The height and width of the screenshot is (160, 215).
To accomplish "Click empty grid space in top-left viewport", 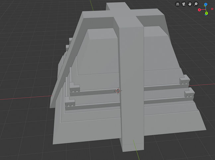I will (x=27, y=26).
